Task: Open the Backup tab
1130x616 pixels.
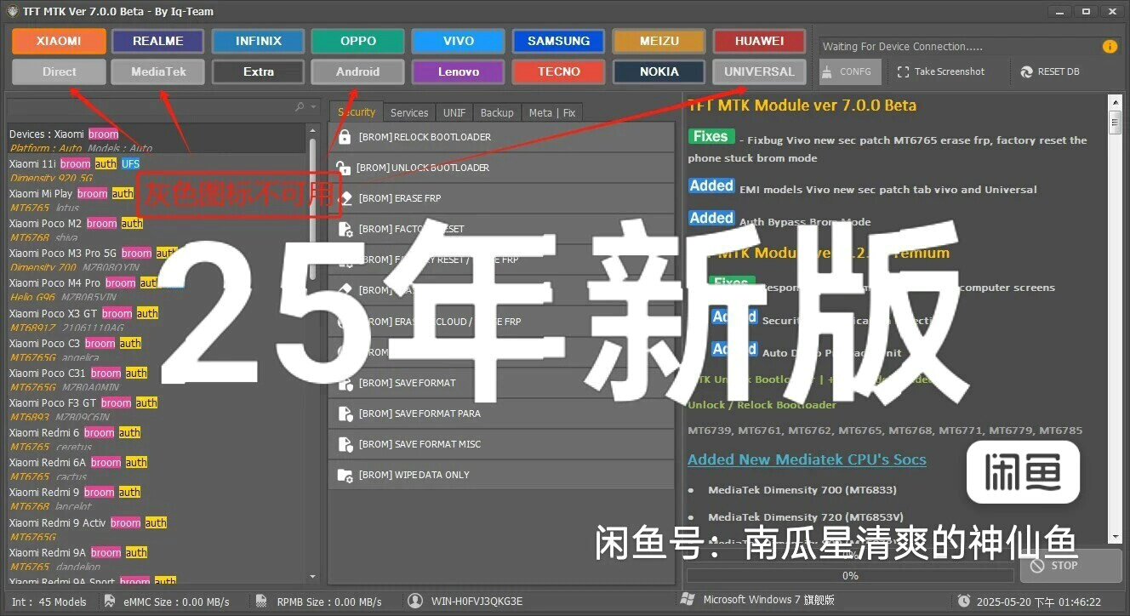Action: click(497, 112)
